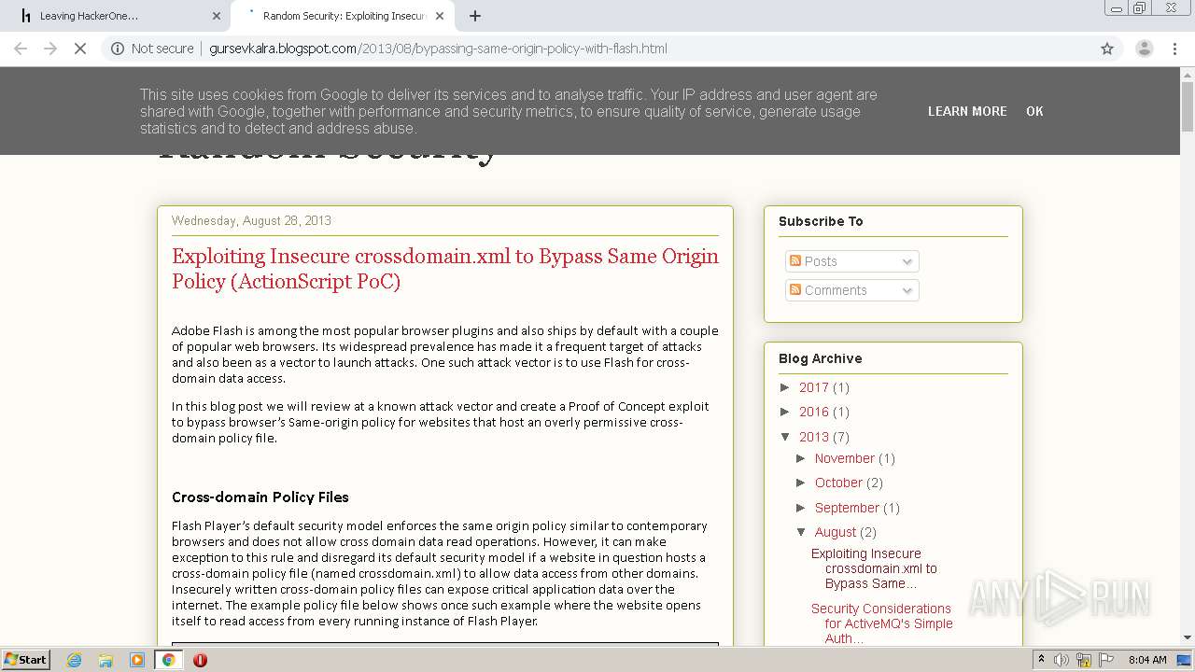Screen dimensions: 1195x672
Task: Close the Random Security tab
Action: point(440,16)
